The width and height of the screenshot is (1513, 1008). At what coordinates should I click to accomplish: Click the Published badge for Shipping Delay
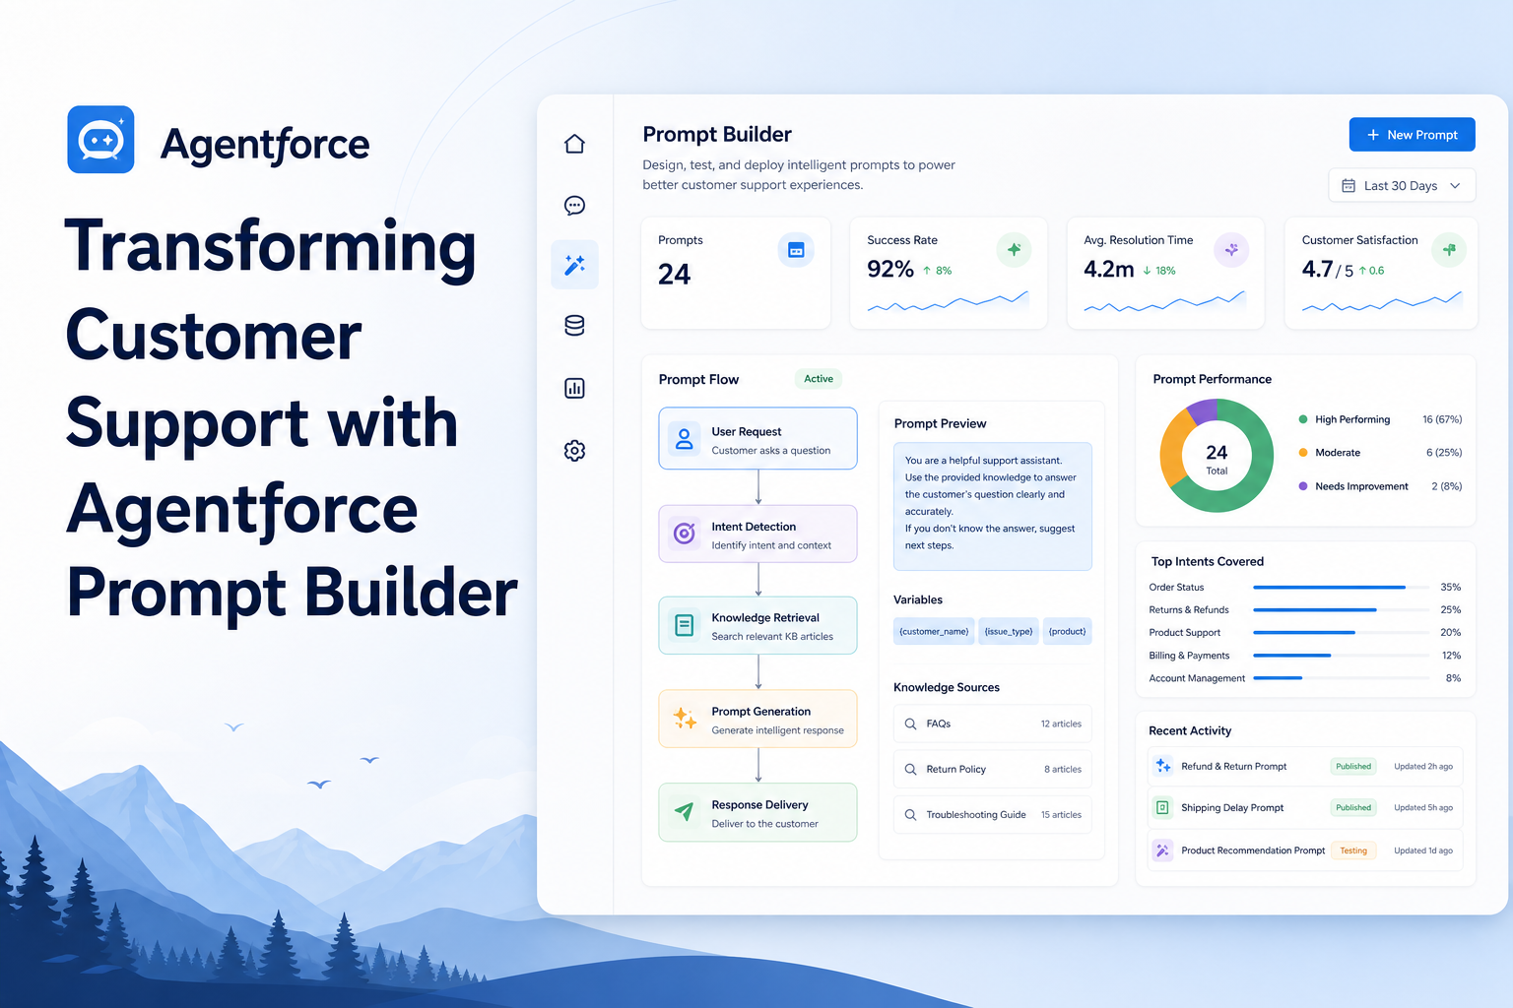(1353, 808)
